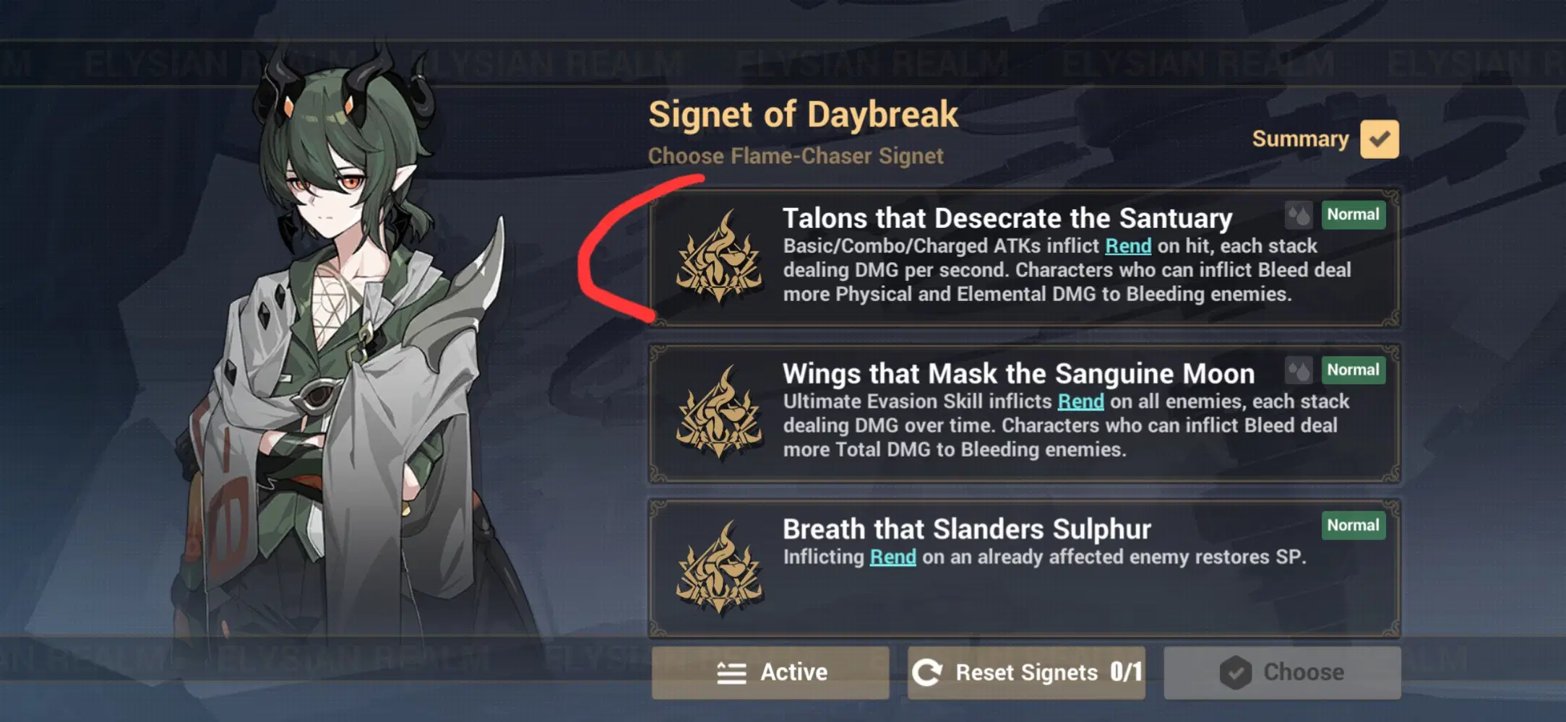Viewport: 1566px width, 722px height.
Task: Reset Signets using the 0/1 button
Action: pyautogui.click(x=1026, y=673)
